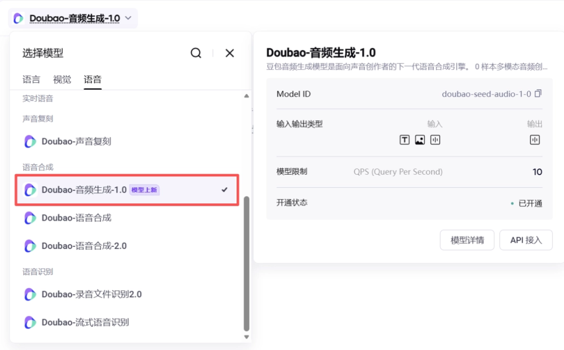Select the Doubao-语音合成 model
Screen dimensions: 564x350
point(127,218)
